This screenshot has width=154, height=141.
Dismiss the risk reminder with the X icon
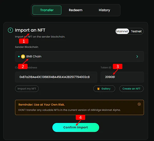139,104
